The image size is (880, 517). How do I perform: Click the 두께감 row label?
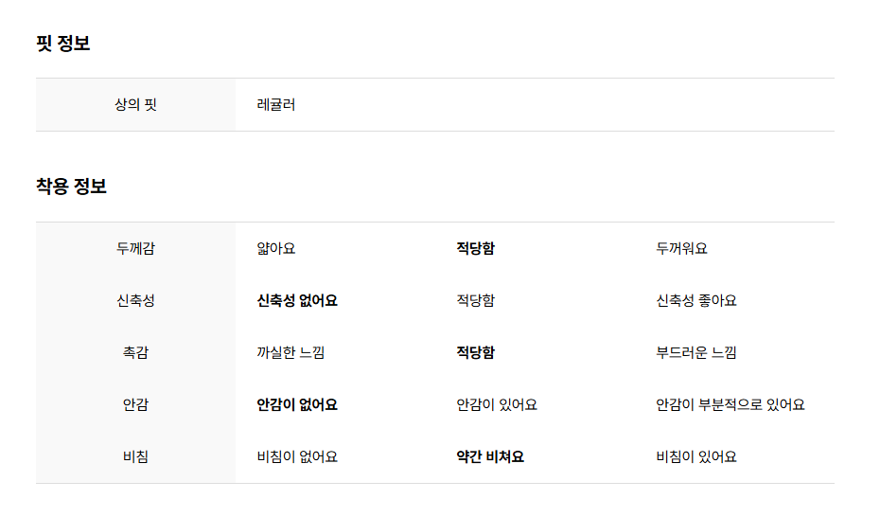click(136, 249)
